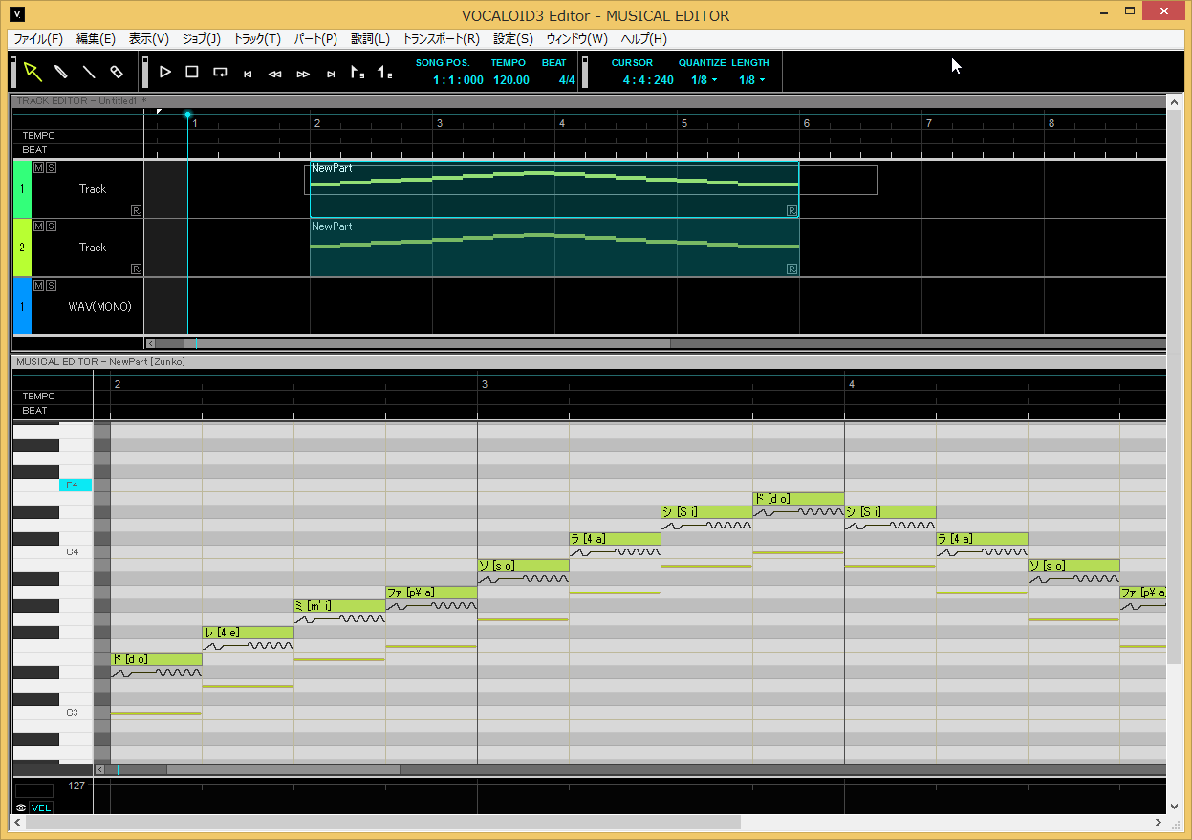Select the Track 2 header name

pyautogui.click(x=93, y=248)
